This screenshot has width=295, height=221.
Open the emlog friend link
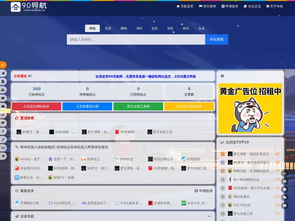29,159
